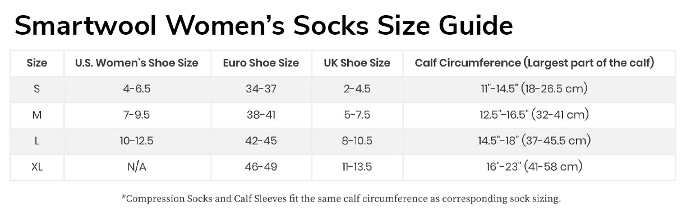Click the 4-6.5 U.S. shoe size cell
This screenshot has width=682, height=216.
coord(137,89)
